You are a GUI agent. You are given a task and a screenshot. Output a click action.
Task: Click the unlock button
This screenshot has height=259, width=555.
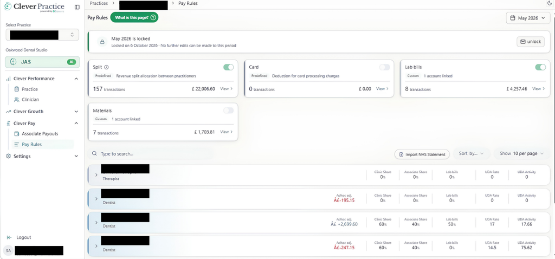(x=531, y=41)
